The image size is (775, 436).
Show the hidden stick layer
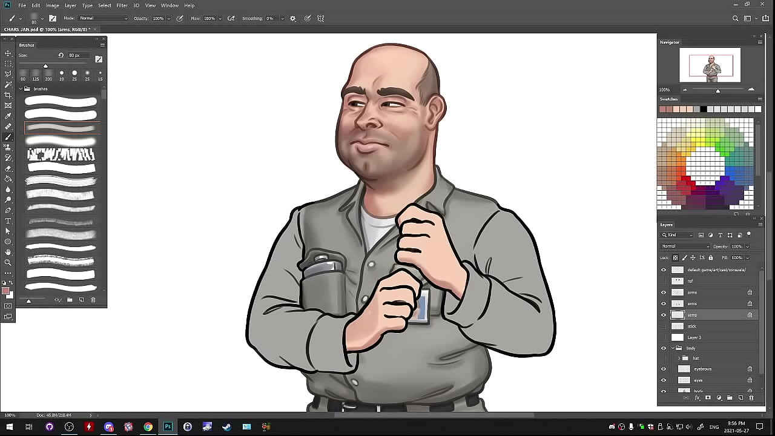[664, 326]
